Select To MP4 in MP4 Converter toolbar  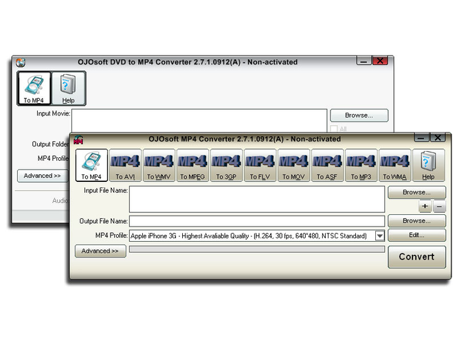point(91,166)
